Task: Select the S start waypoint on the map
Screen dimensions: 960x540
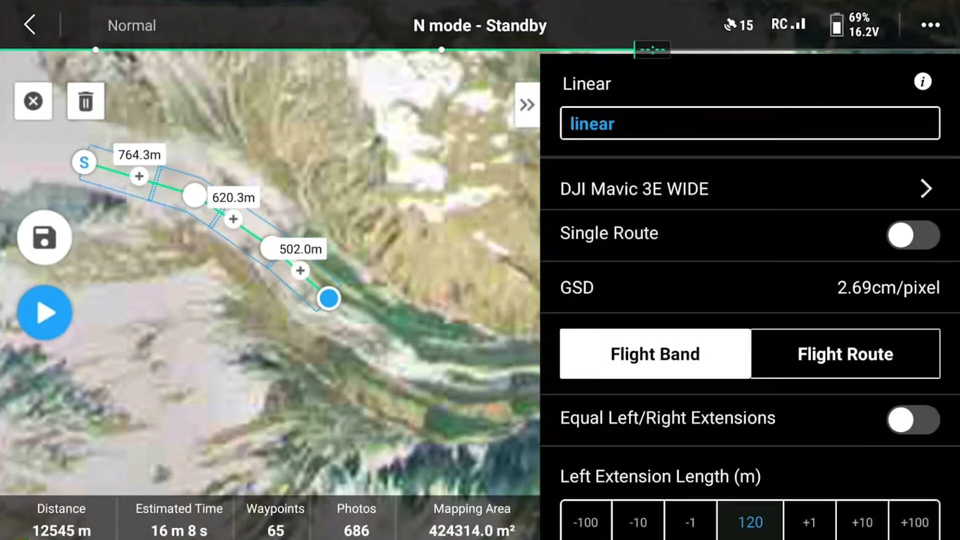Action: pyautogui.click(x=84, y=162)
